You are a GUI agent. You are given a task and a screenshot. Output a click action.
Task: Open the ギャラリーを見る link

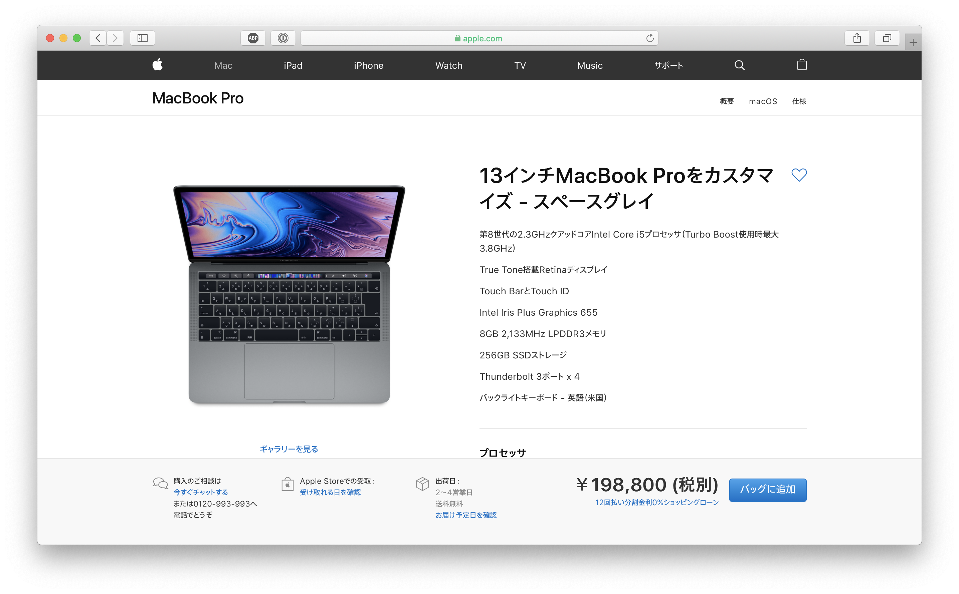pyautogui.click(x=289, y=449)
